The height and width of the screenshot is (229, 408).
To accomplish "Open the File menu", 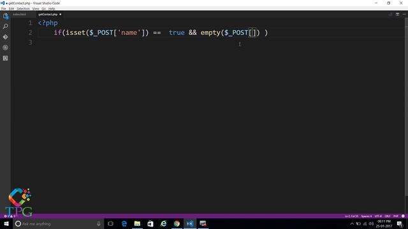I will 4,8.
